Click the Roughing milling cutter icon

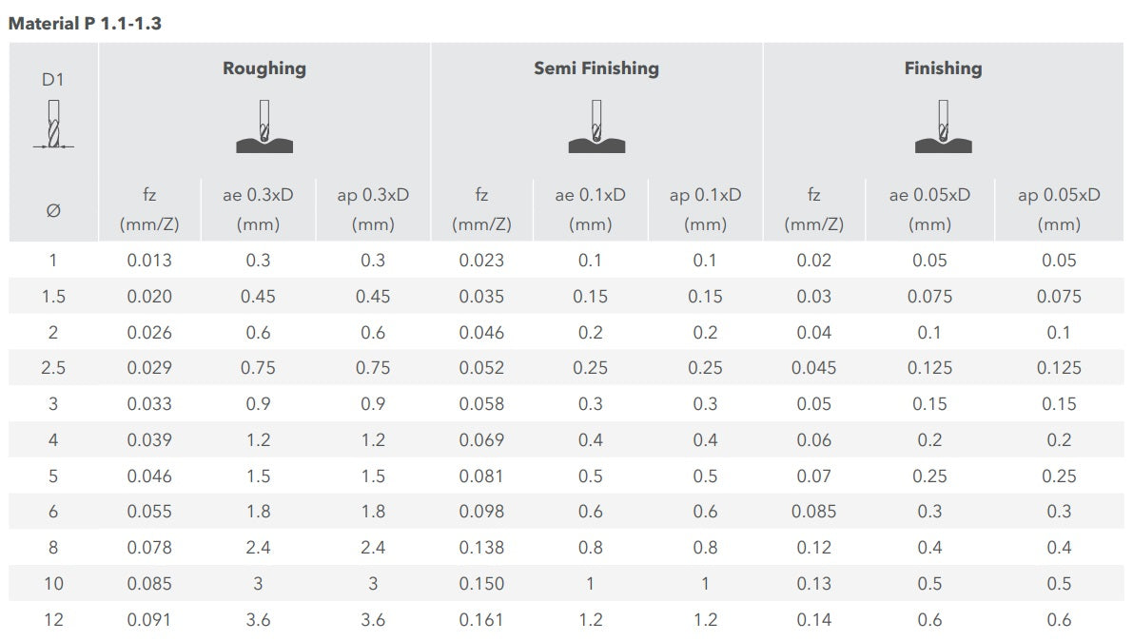(x=264, y=126)
